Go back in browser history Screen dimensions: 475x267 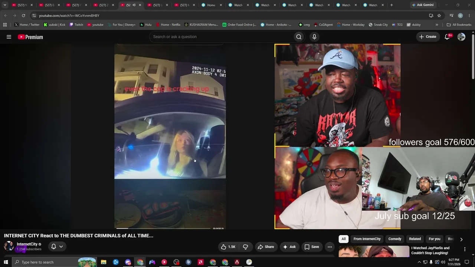coord(6,16)
